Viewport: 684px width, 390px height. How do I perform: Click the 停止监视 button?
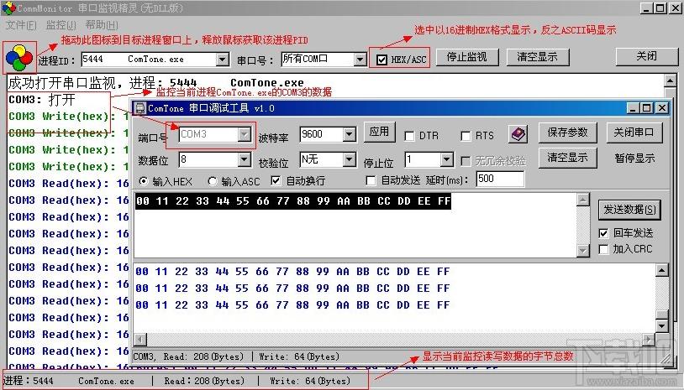tap(471, 58)
